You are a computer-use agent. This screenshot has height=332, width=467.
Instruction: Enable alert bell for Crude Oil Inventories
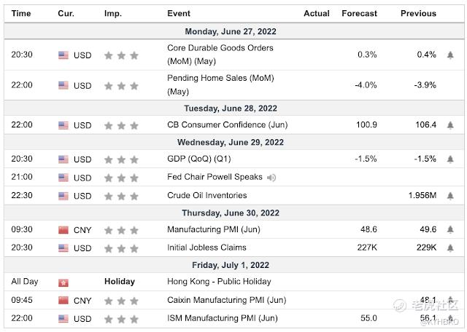450,195
